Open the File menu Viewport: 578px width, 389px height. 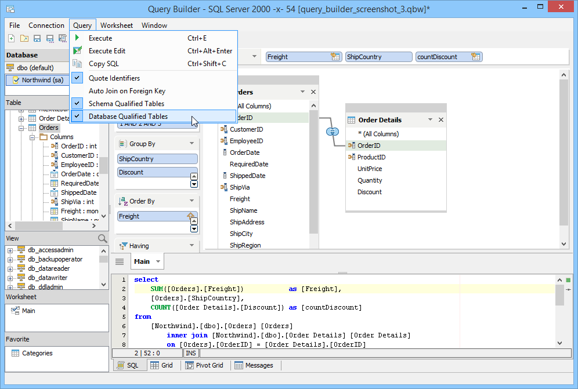click(x=15, y=25)
